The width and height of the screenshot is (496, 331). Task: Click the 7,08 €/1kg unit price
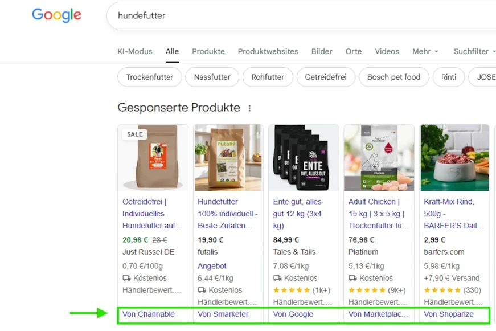(x=290, y=266)
